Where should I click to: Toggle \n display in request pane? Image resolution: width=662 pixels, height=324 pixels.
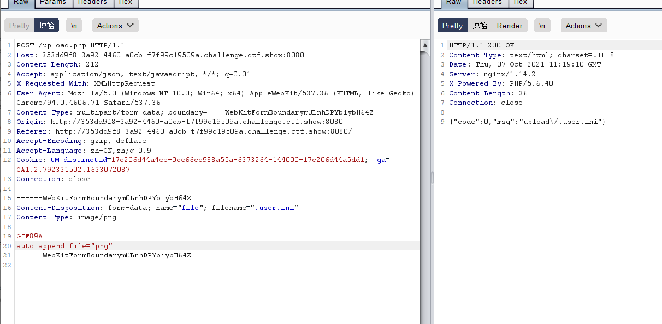(74, 26)
